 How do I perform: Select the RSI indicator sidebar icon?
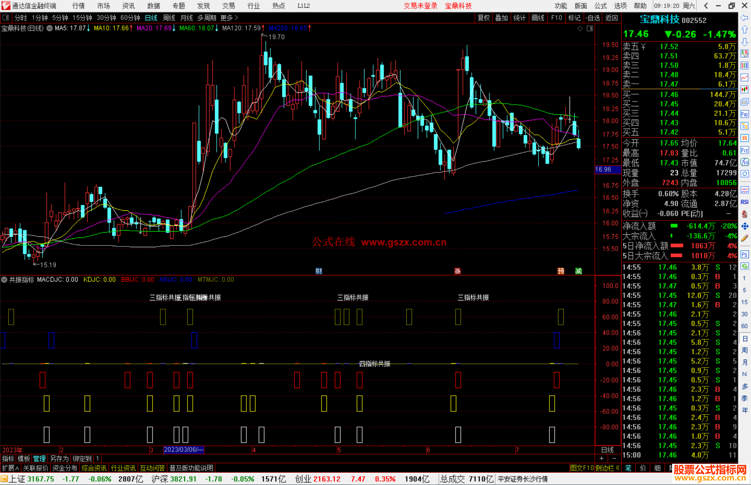[x=744, y=202]
